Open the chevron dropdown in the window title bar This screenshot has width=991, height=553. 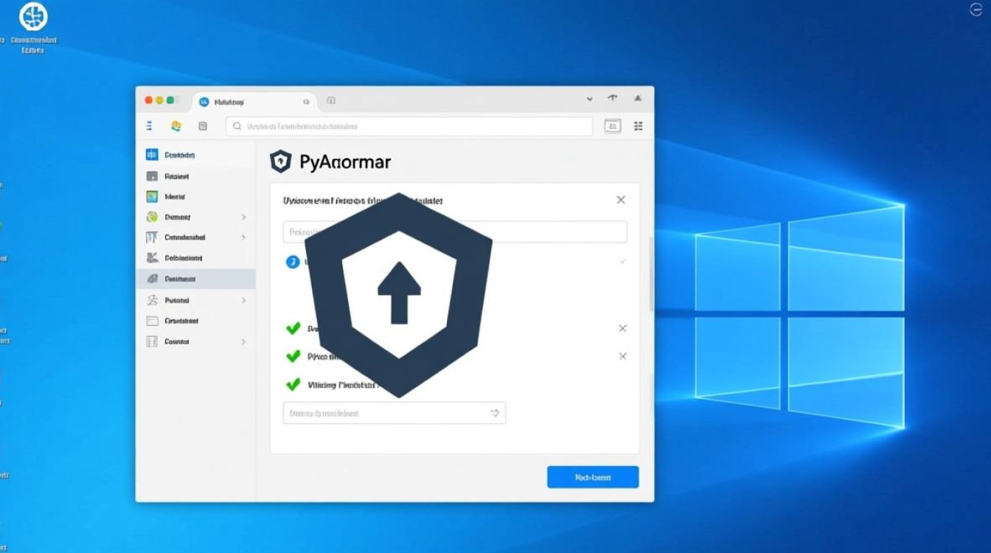pyautogui.click(x=589, y=98)
